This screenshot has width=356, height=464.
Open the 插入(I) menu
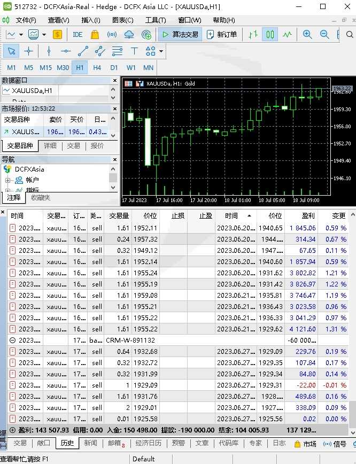[91, 20]
